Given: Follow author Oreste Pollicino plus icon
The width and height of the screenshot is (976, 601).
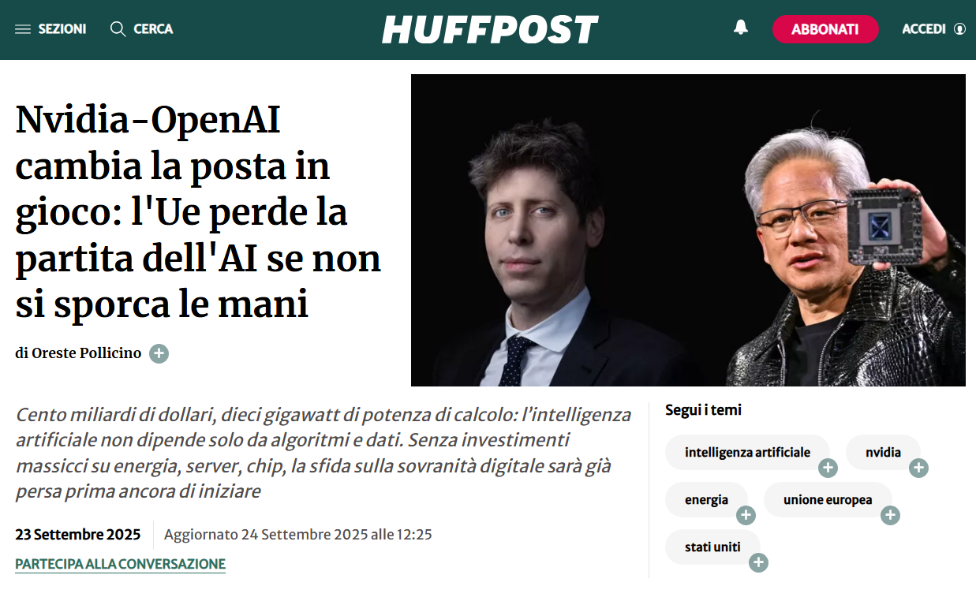Looking at the screenshot, I should click(159, 353).
